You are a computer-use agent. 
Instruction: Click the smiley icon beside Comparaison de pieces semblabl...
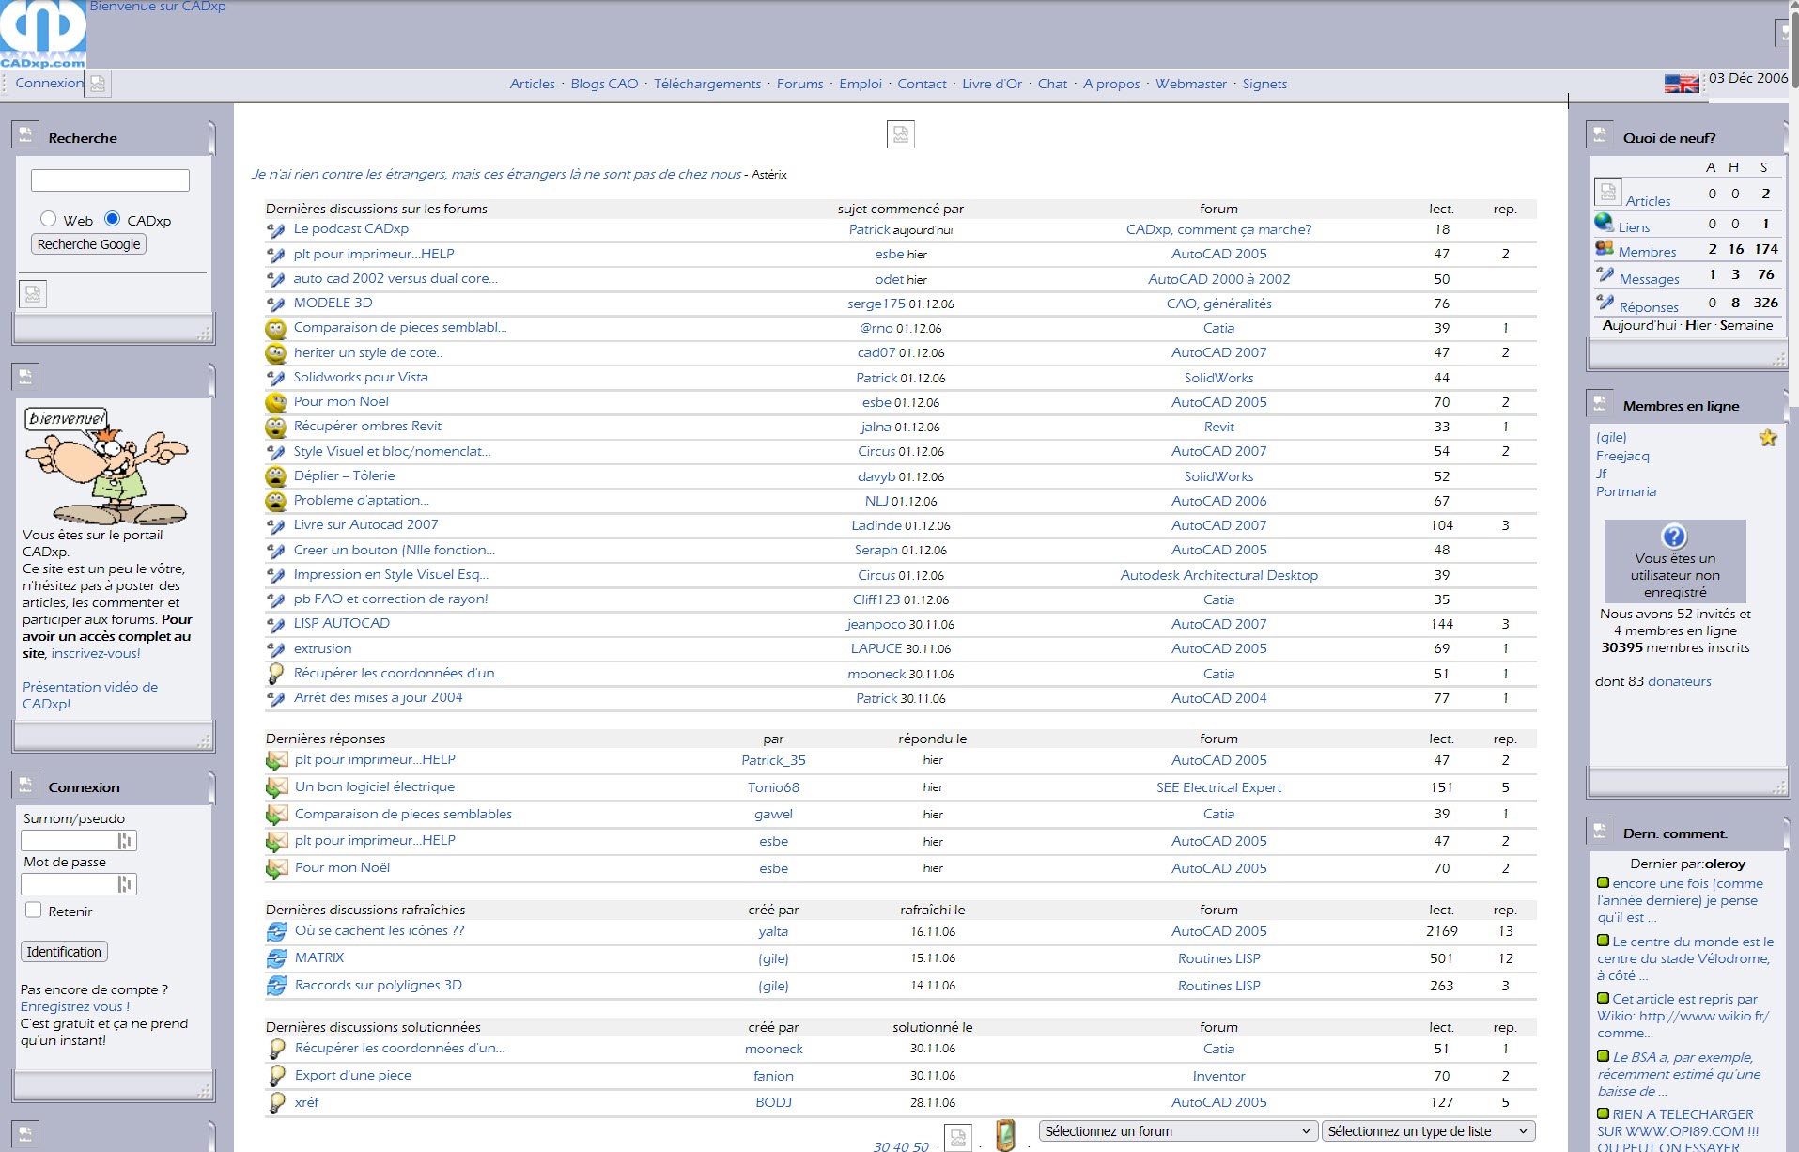tap(275, 329)
